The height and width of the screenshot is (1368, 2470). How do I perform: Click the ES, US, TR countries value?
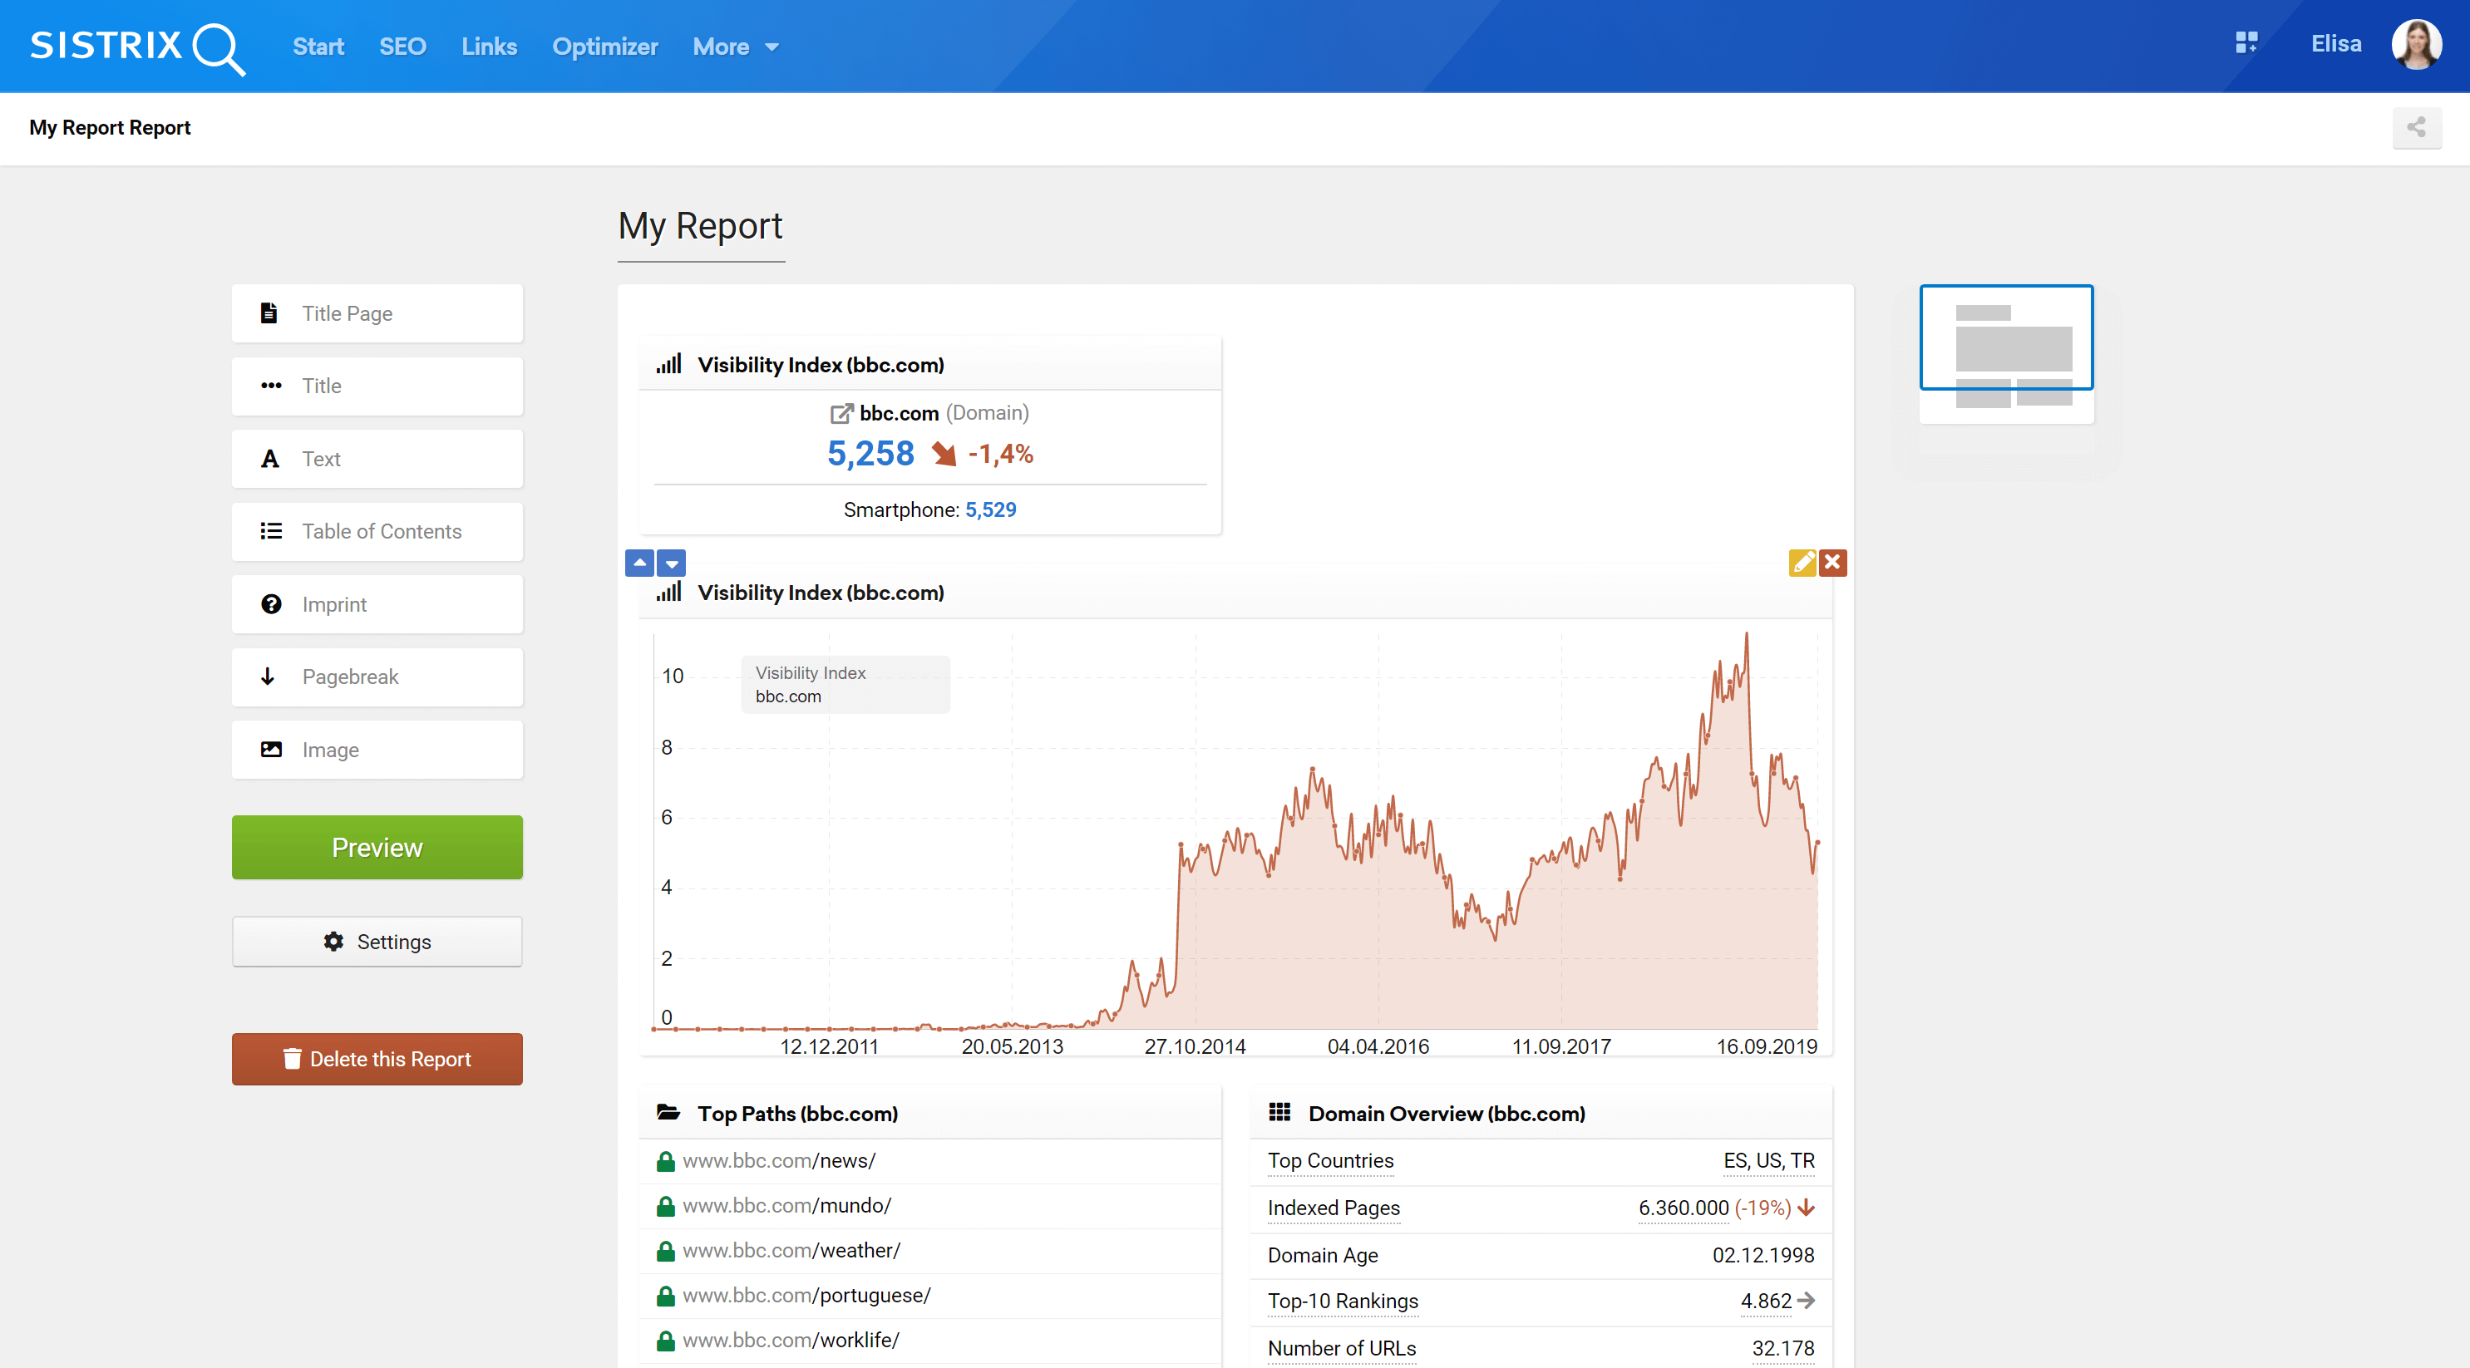(x=1768, y=1161)
